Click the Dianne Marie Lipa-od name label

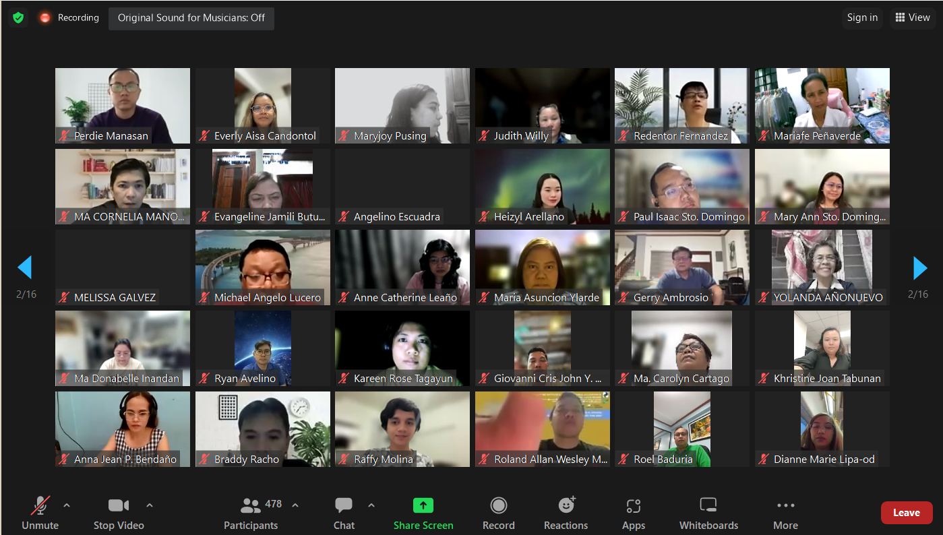(x=824, y=459)
